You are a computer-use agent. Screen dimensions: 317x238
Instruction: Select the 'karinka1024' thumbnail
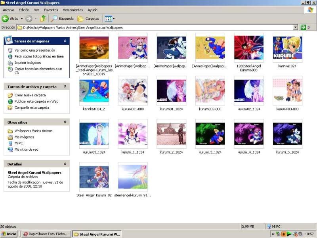[288, 48]
